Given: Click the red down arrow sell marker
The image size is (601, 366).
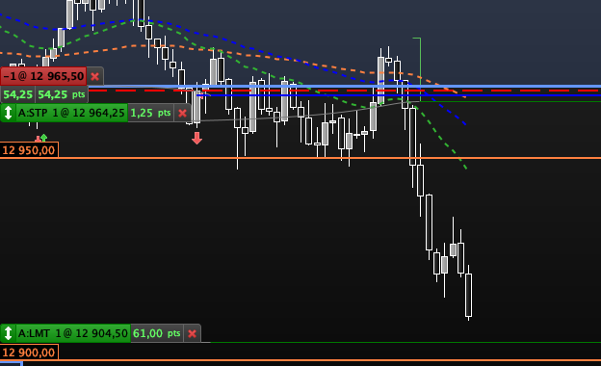Looking at the screenshot, I should tap(197, 138).
